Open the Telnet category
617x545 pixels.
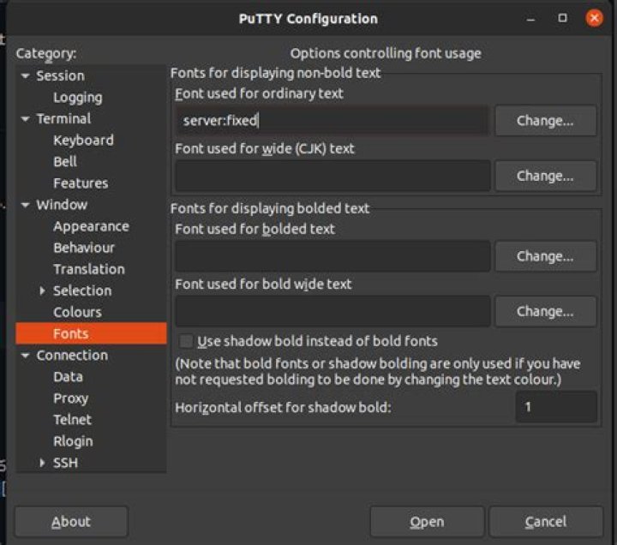(x=72, y=420)
